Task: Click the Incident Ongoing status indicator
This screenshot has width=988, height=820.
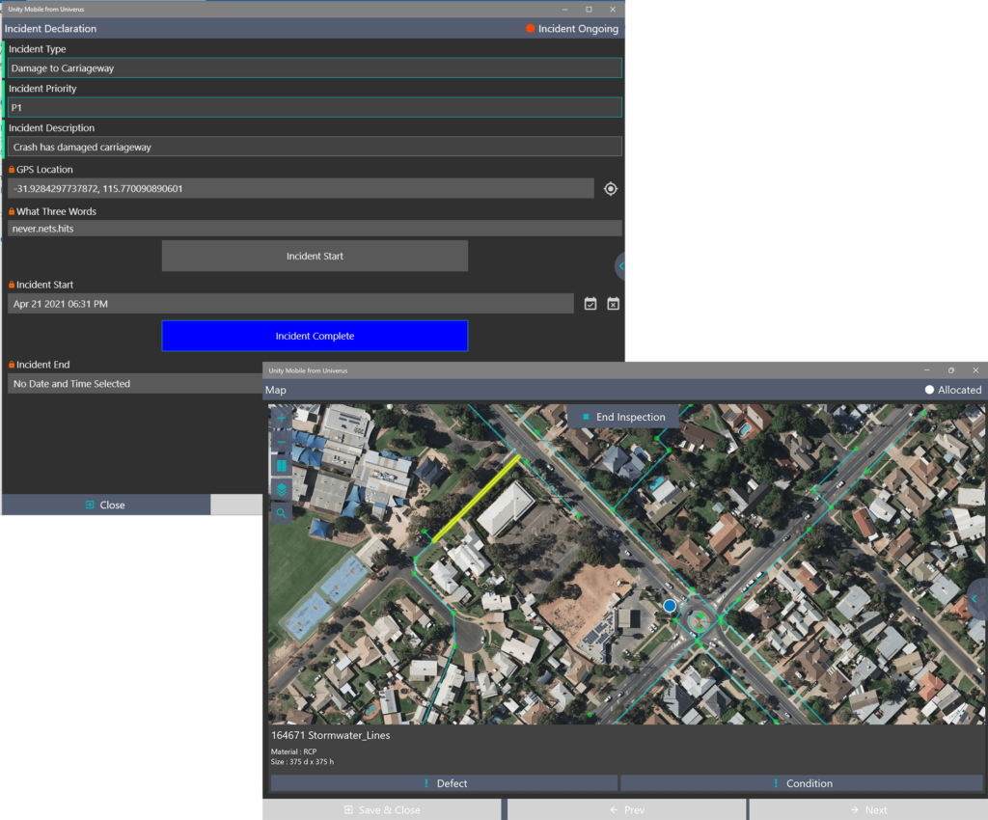Action: click(572, 29)
